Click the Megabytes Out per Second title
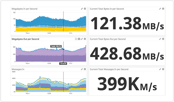Image resolution: width=174 pixels, height=102 pixels. (25, 39)
